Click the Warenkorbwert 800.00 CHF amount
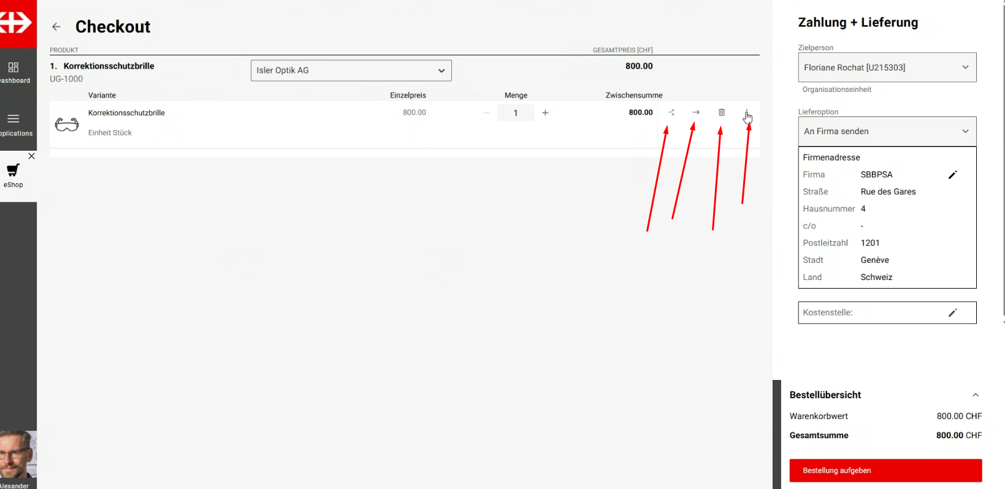Image resolution: width=1005 pixels, height=489 pixels. pos(960,416)
